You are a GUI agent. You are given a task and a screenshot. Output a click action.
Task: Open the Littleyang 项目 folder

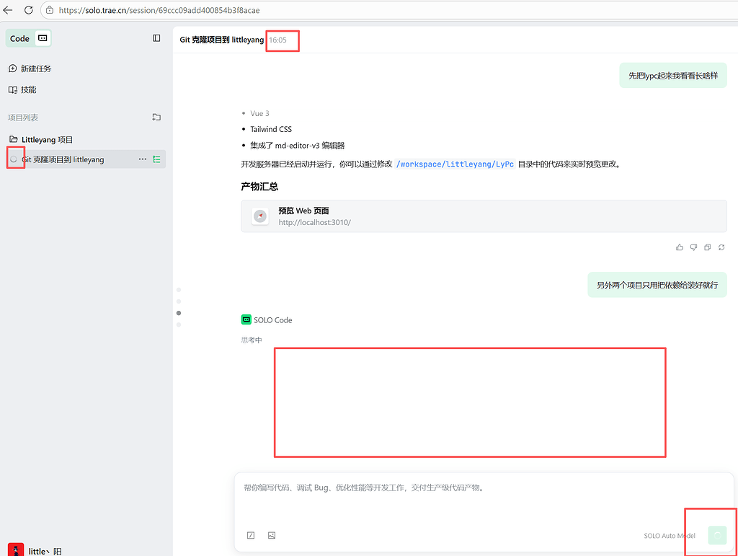coord(41,139)
